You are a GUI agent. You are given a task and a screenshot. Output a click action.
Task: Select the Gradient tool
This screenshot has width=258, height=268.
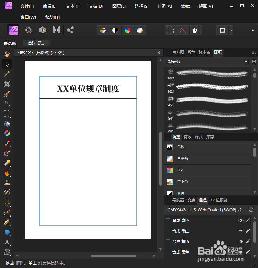coord(7,133)
